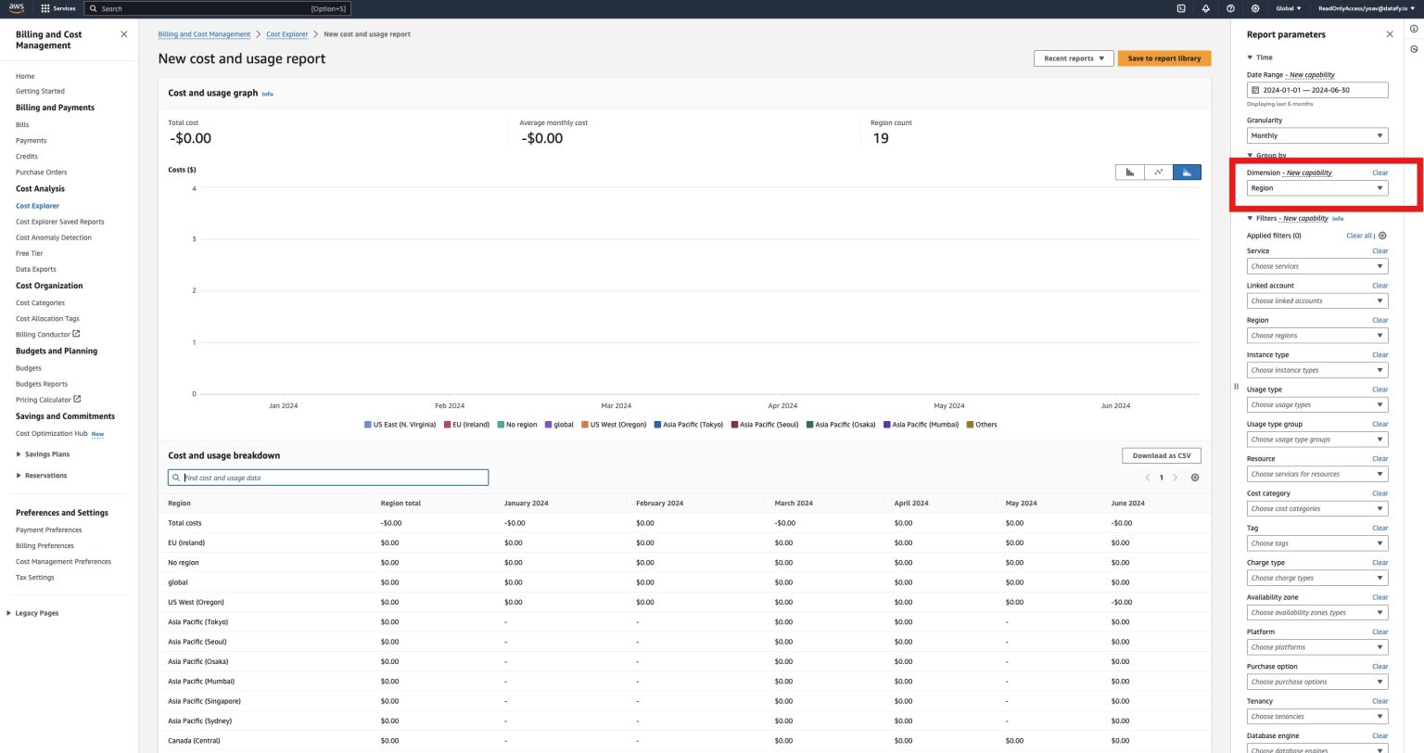This screenshot has width=1424, height=753.
Task: Open the Choose services filter dropdown
Action: [1316, 266]
